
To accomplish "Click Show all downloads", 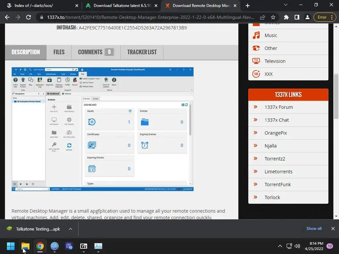I will [x=314, y=229].
